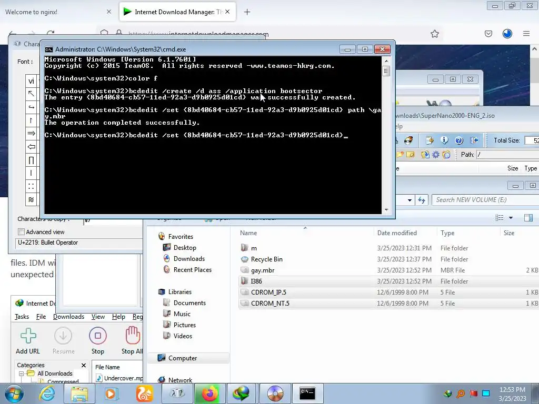Open the Tasks menu in IDM

coord(22,317)
